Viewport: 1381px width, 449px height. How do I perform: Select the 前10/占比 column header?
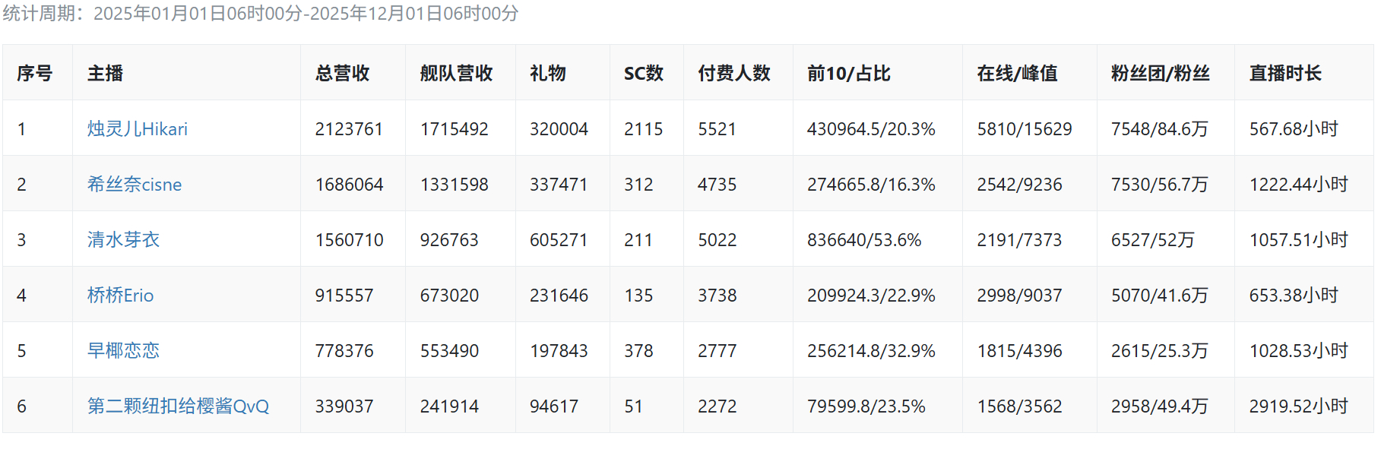(848, 74)
